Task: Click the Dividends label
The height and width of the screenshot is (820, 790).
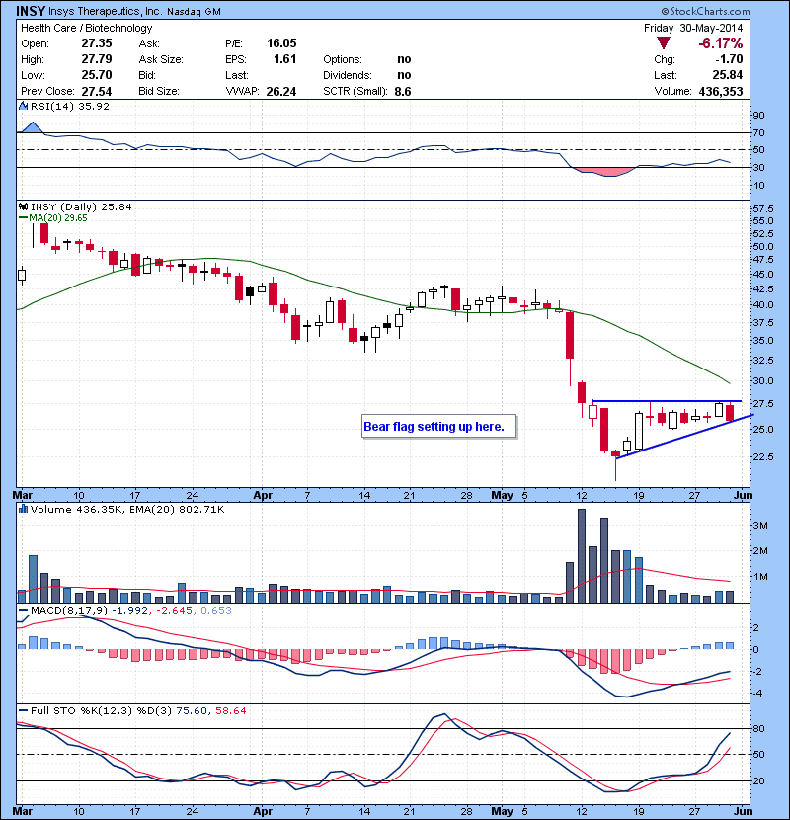Action: [x=348, y=75]
